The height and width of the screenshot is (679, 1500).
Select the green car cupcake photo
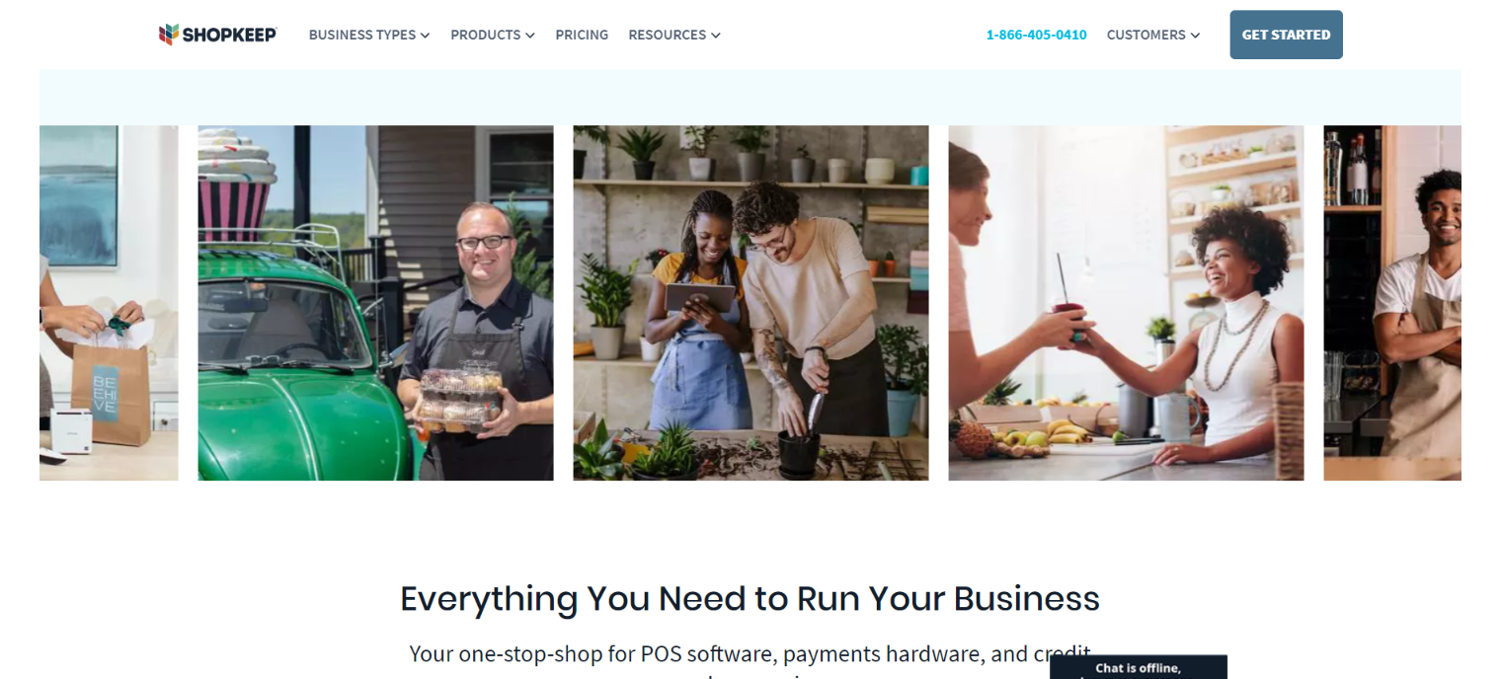coord(375,303)
